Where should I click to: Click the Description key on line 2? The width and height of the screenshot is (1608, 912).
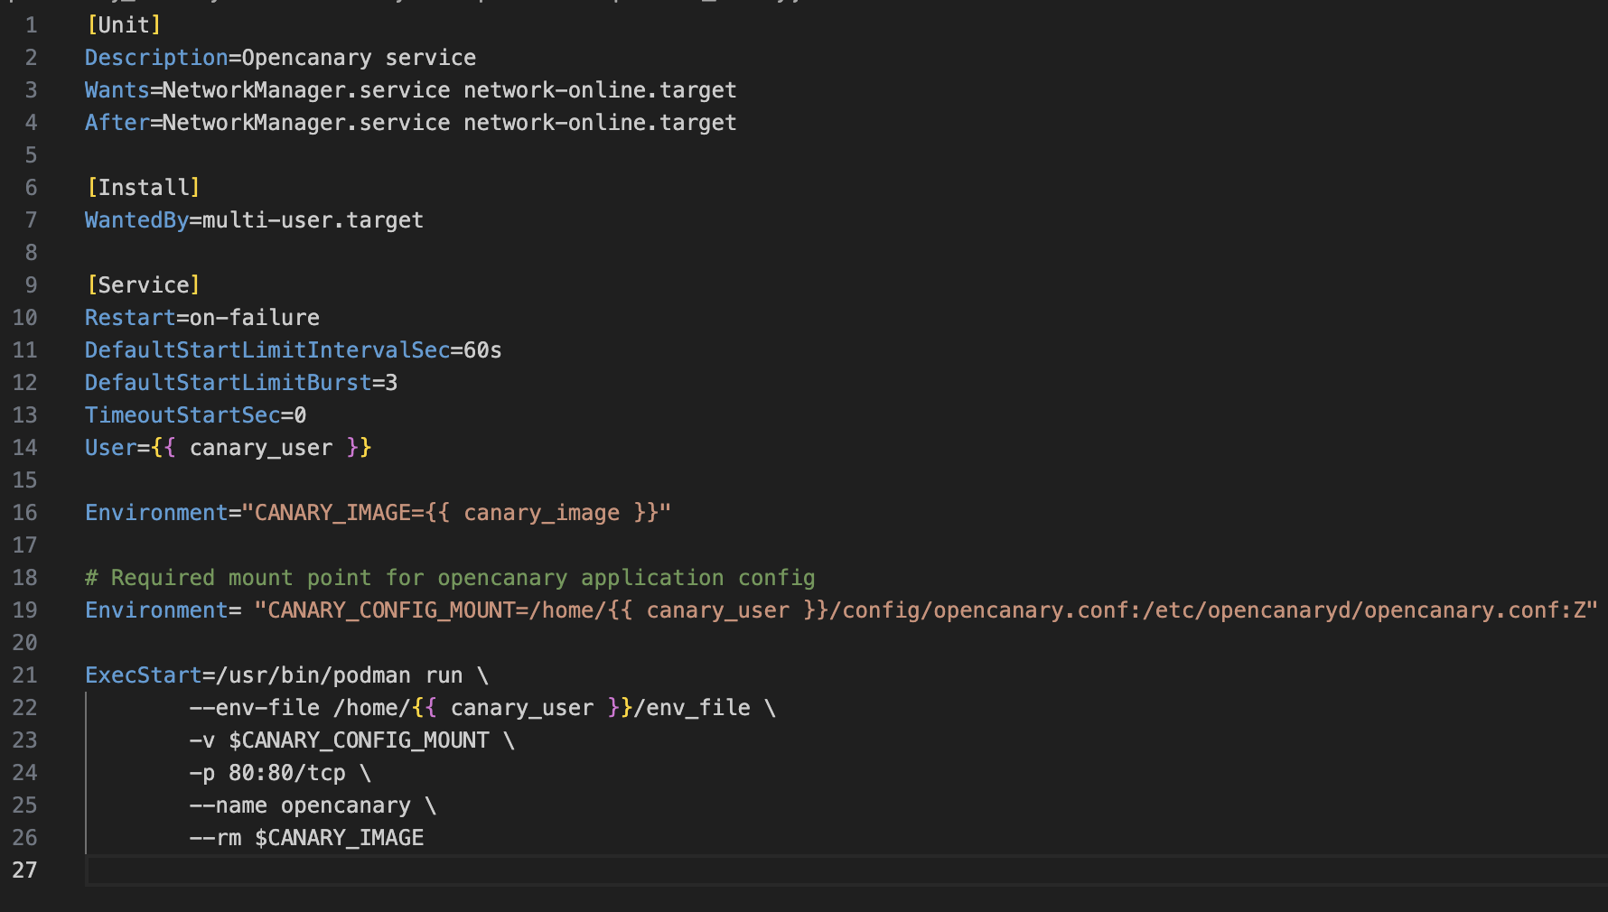click(154, 57)
